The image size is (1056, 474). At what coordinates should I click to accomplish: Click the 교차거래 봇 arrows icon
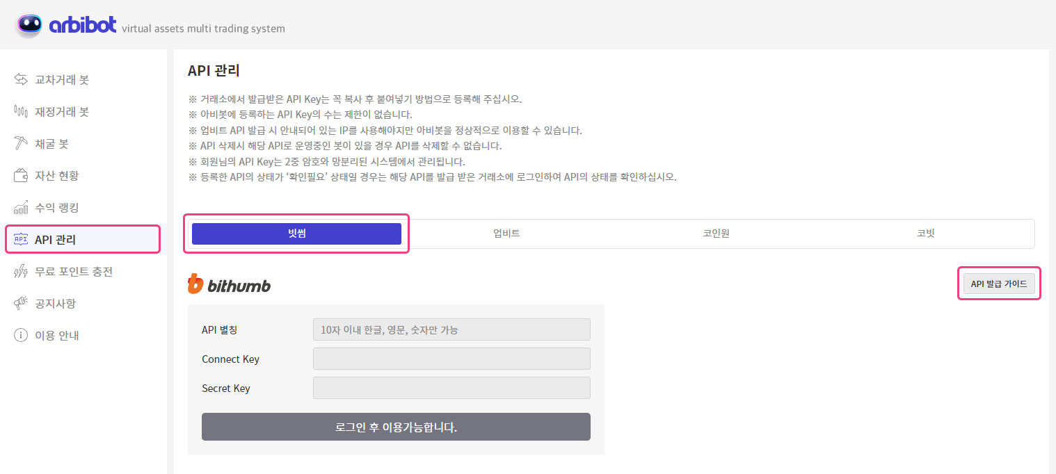pos(21,80)
